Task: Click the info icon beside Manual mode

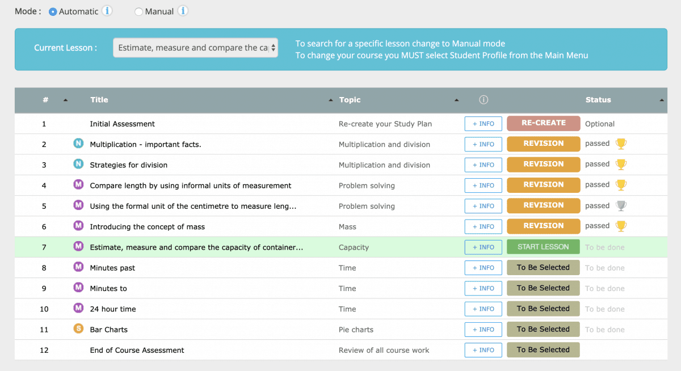Action: tap(182, 11)
